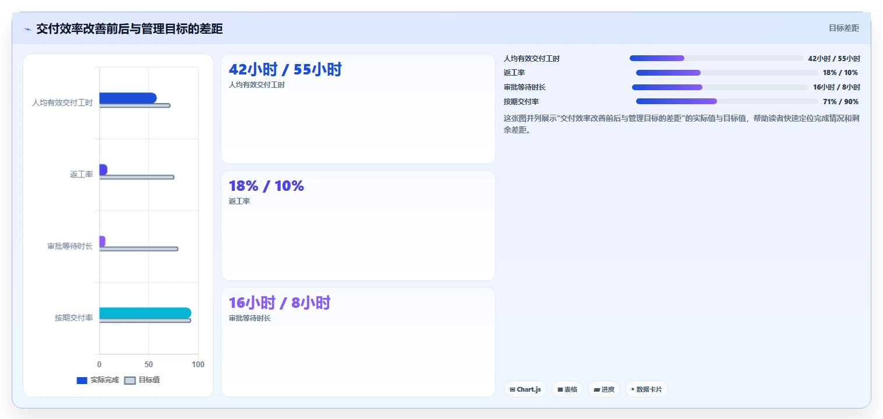The height and width of the screenshot is (419, 883).
Task: Click the 按期交付率 progress row label
Action: click(x=521, y=101)
